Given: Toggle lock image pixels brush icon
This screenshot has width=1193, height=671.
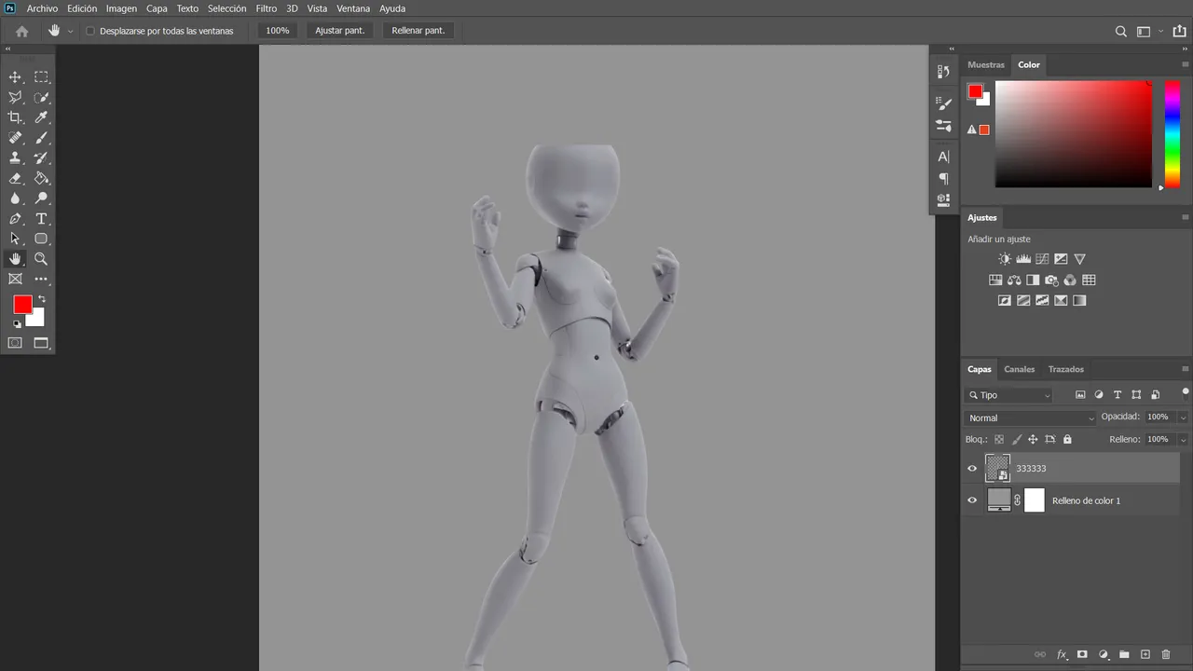Looking at the screenshot, I should pyautogui.click(x=1017, y=439).
